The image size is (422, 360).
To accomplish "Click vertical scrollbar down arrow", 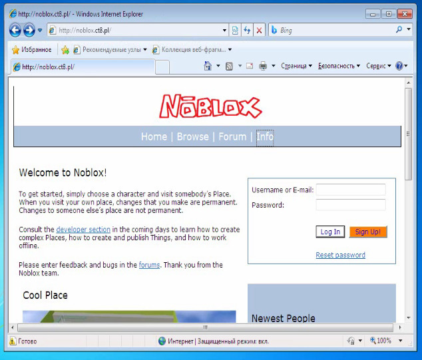I will 409,318.
